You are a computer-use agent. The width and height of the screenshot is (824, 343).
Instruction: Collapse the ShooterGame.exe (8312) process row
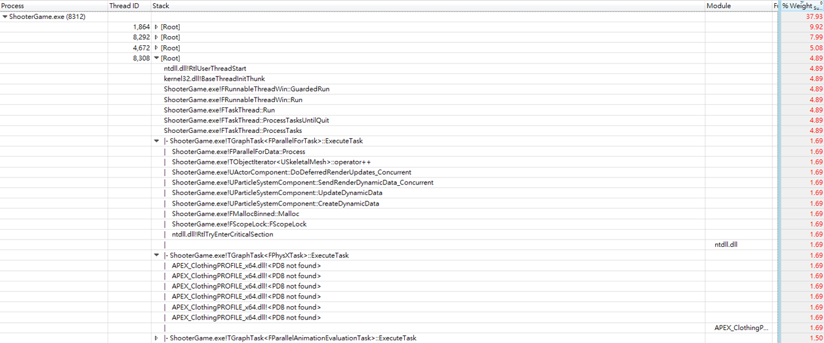pos(5,16)
